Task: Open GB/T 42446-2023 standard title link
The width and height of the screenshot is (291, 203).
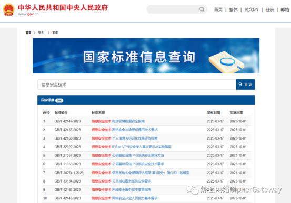Action: 125,198
